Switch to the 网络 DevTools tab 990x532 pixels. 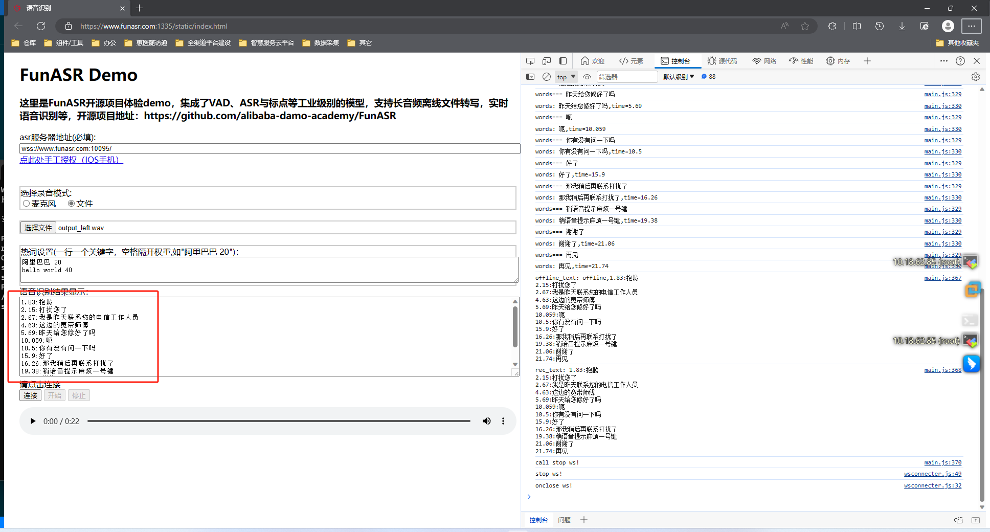(764, 61)
